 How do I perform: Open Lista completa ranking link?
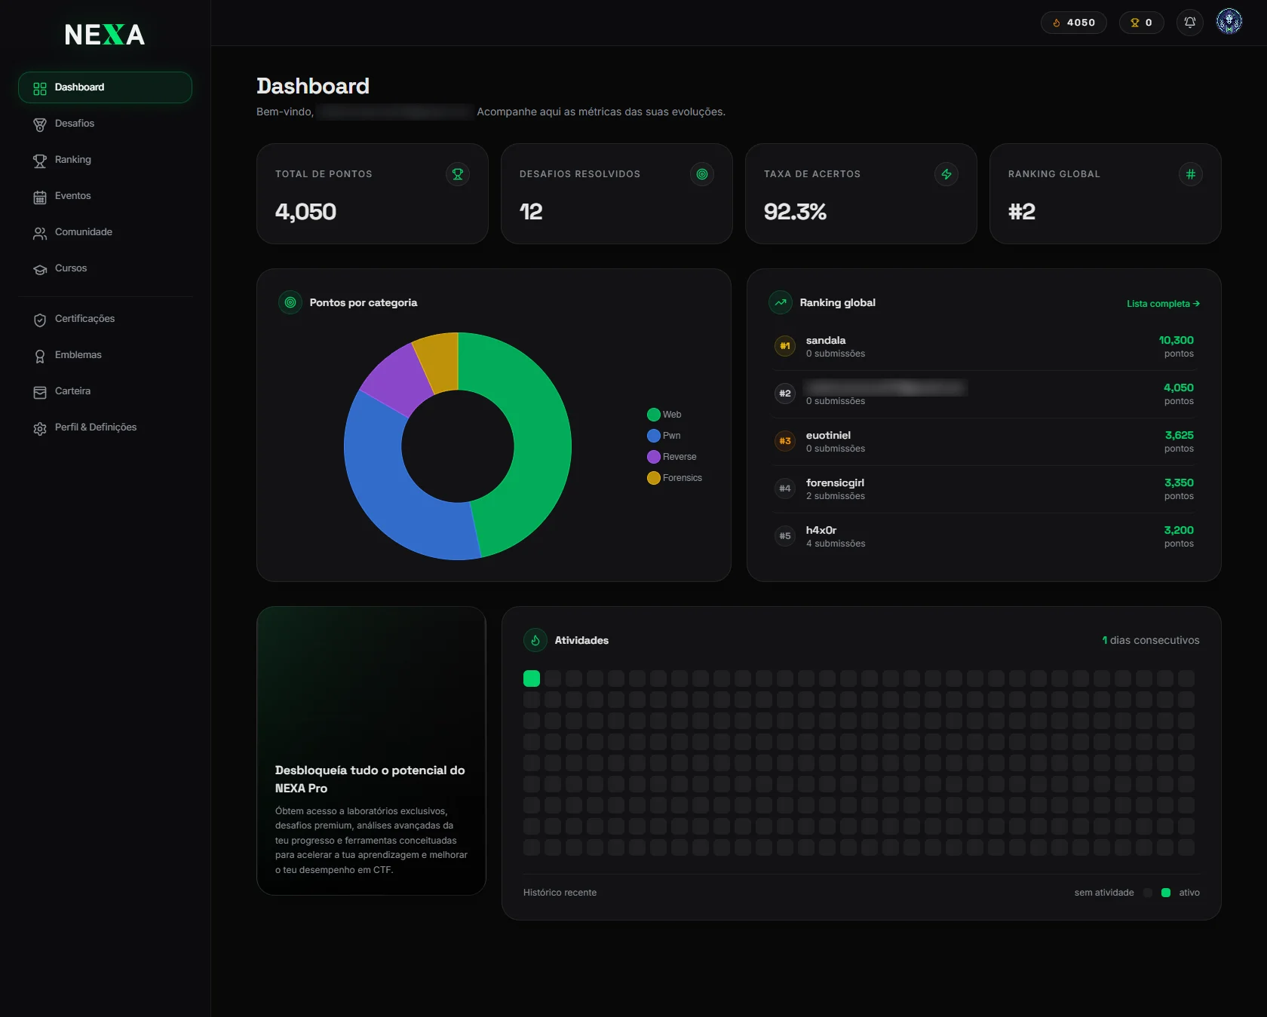[x=1163, y=304]
